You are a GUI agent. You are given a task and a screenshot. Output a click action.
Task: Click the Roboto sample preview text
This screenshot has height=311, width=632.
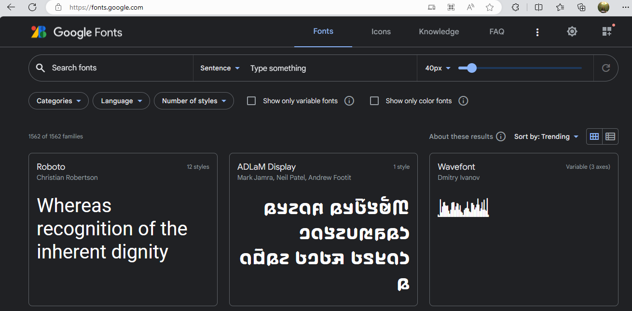click(112, 229)
